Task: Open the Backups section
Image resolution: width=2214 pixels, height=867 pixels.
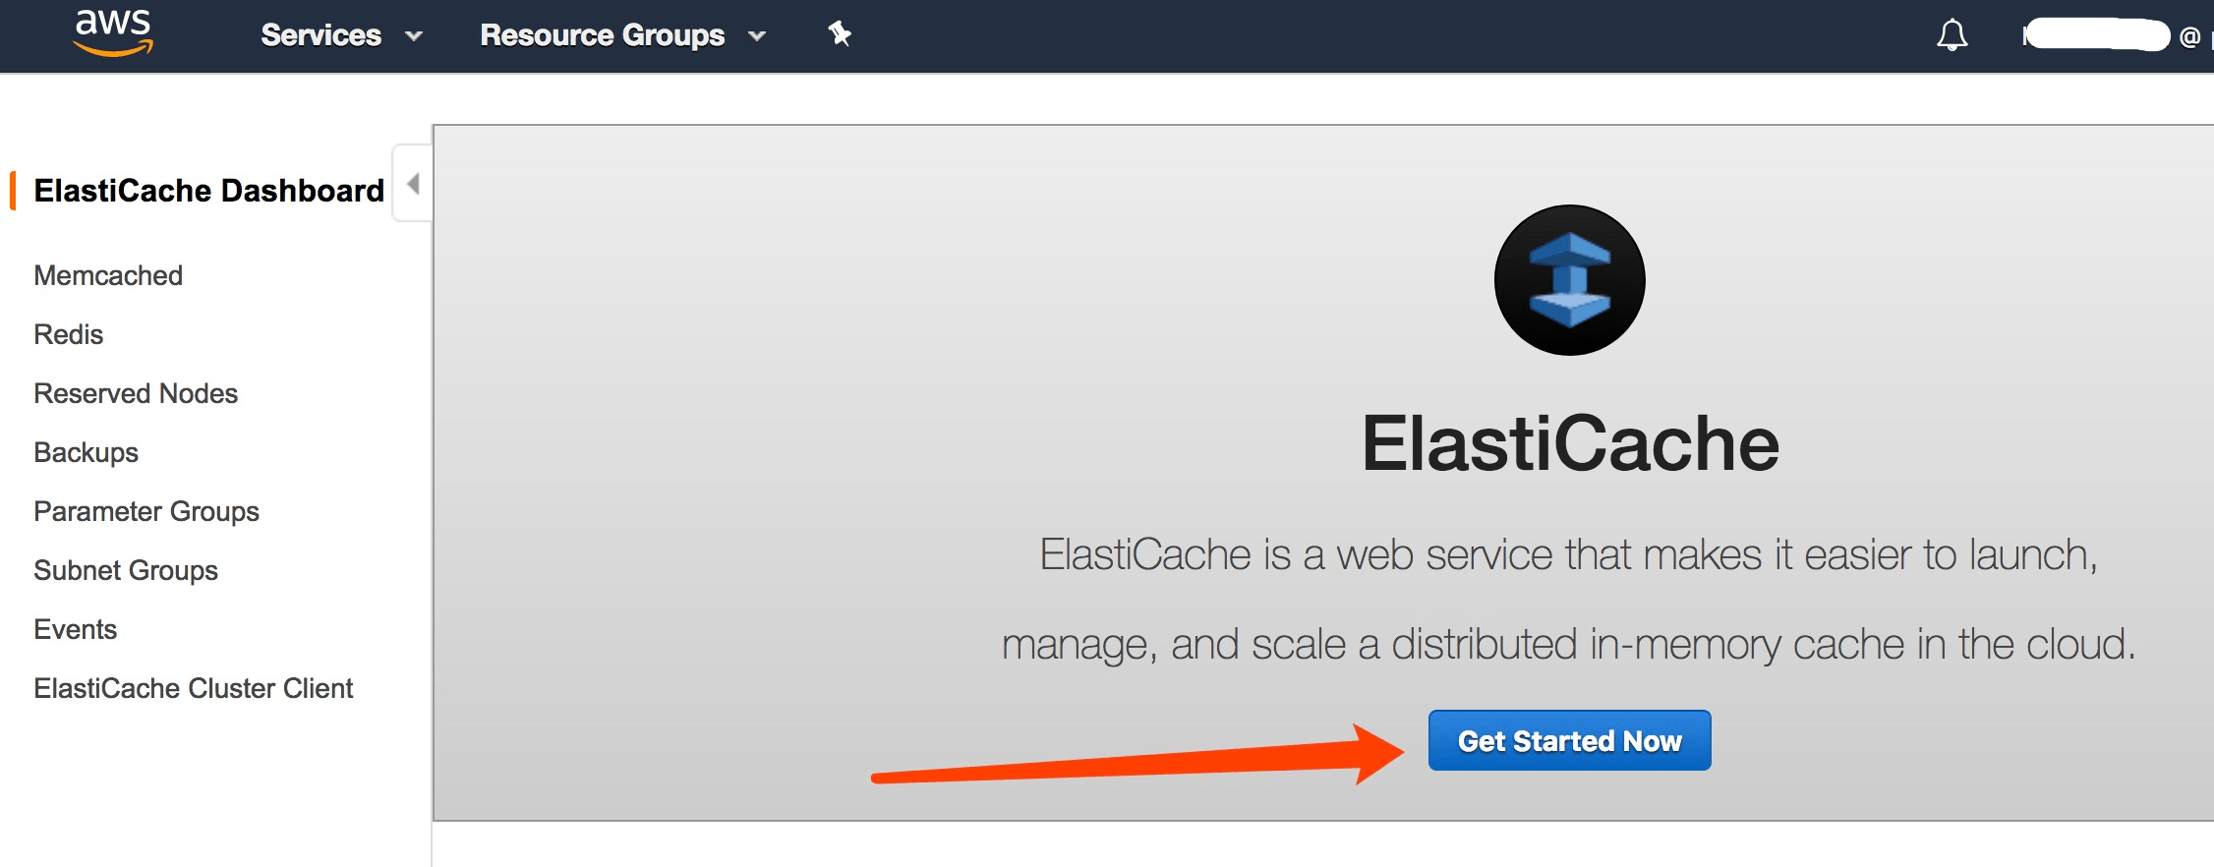Action: tap(86, 452)
